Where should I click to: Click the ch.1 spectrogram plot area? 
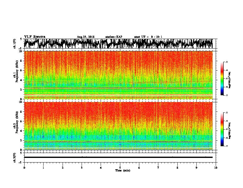click(118, 75)
